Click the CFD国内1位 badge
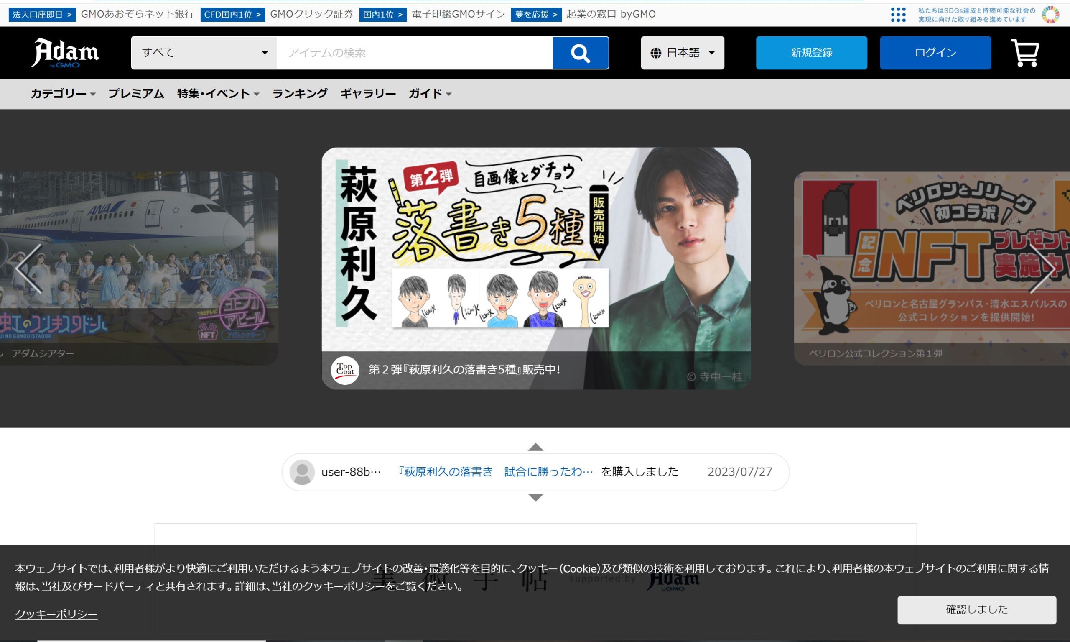Image resolution: width=1070 pixels, height=642 pixels. point(232,14)
